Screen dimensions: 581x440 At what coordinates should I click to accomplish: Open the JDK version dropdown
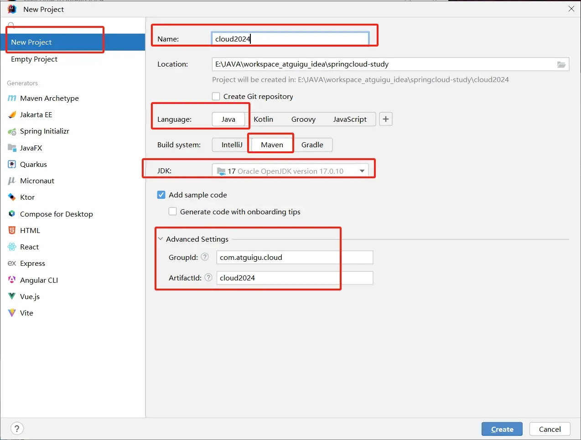pyautogui.click(x=362, y=171)
